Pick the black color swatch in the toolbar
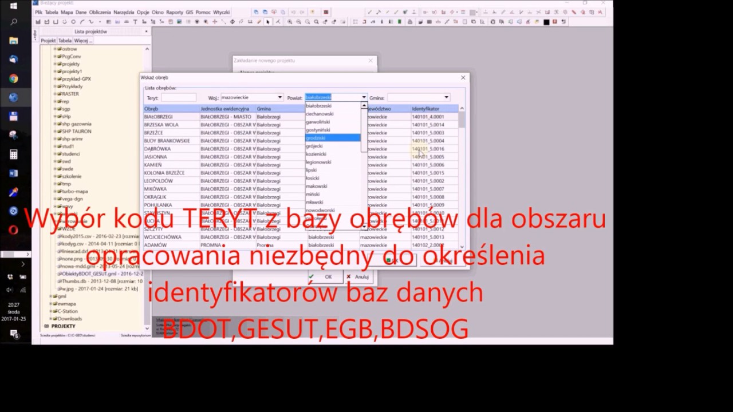This screenshot has height=412, width=733. 546,22
